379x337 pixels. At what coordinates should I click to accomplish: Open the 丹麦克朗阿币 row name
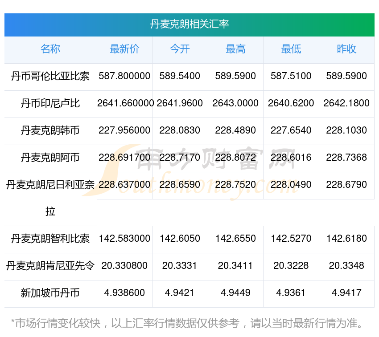pos(50,158)
